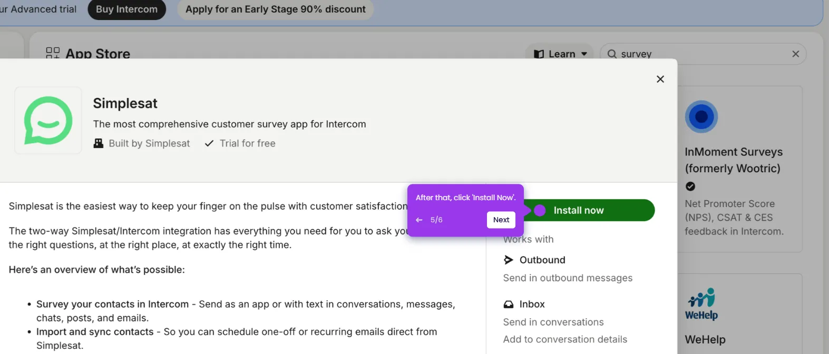Screen dimensions: 829x354
Task: Click the comprehensive customer survey app tagline
Action: coord(229,124)
